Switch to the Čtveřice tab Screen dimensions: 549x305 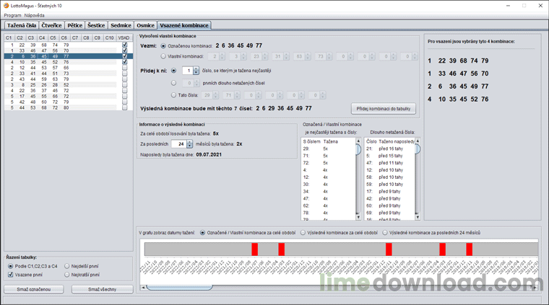point(51,25)
